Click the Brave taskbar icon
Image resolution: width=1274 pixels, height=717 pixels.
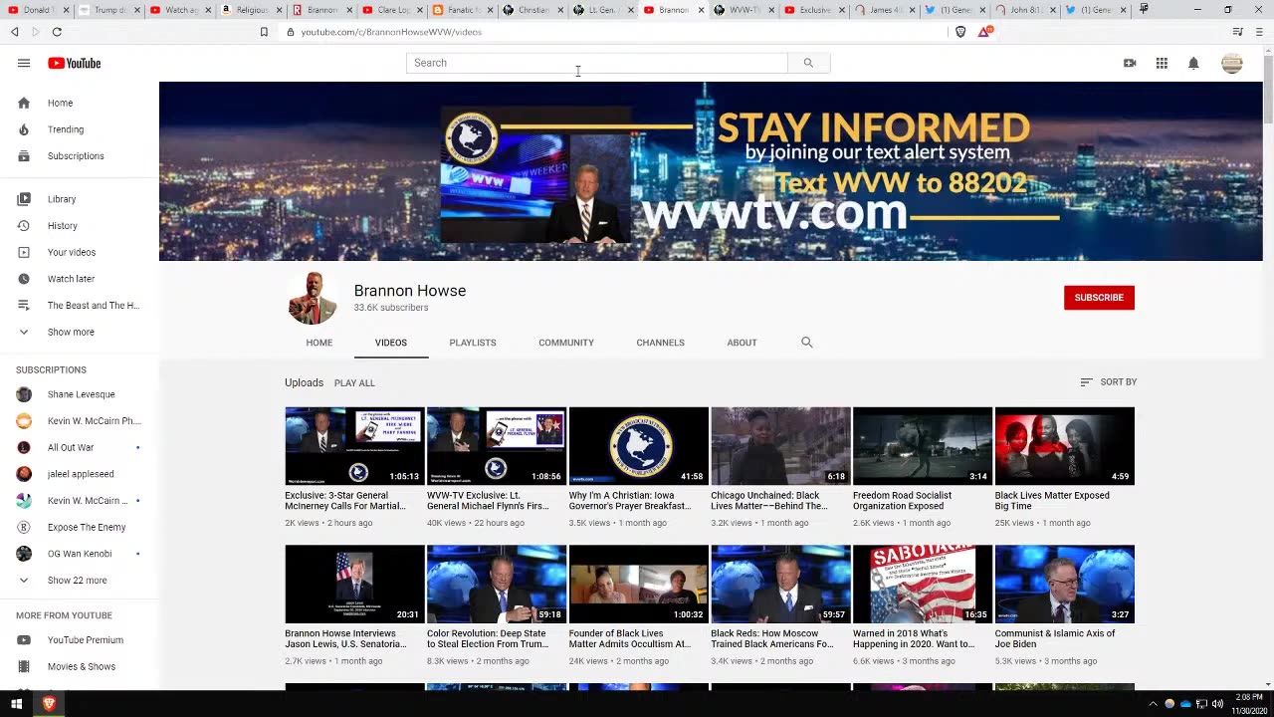tap(48, 704)
